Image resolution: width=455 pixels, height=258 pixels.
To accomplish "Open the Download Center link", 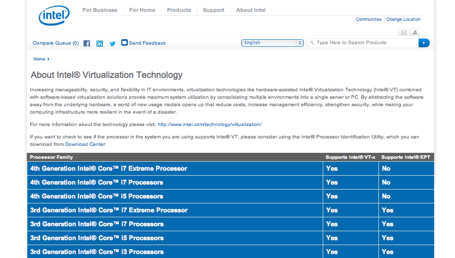I will coord(85,144).
